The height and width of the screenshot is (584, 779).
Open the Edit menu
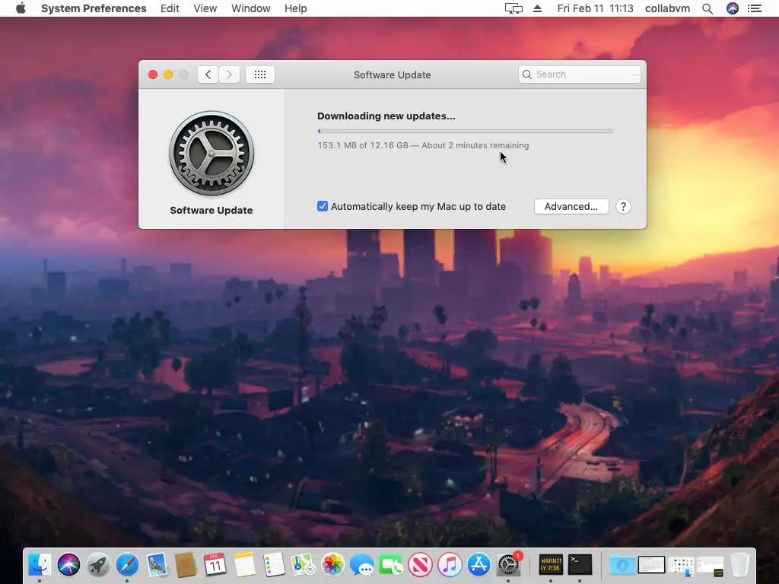(170, 8)
